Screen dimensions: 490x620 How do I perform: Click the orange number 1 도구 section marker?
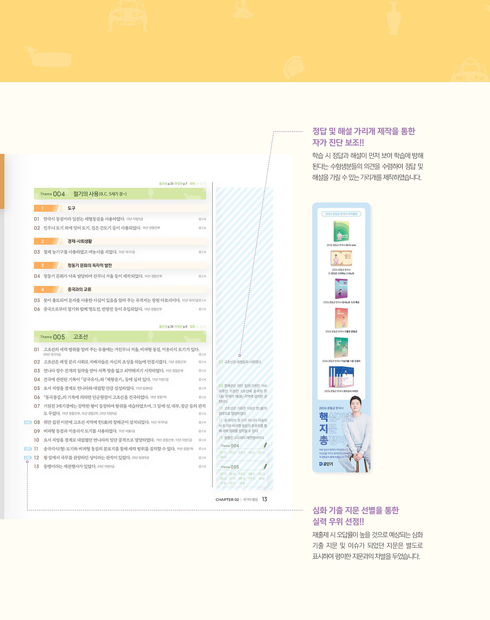pos(46,208)
